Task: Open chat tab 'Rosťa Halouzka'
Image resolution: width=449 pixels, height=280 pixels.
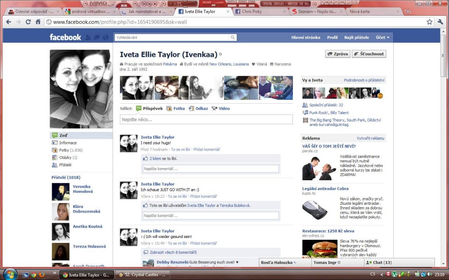Action: 285,262
